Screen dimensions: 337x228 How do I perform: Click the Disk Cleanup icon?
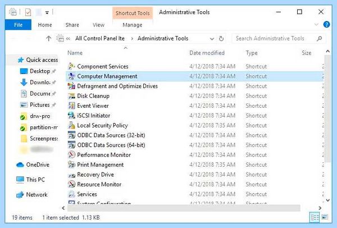point(71,96)
